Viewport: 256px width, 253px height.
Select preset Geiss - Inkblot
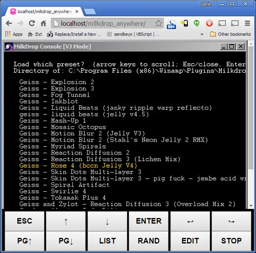(49, 101)
